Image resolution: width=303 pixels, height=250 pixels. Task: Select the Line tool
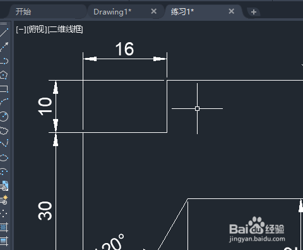click(4, 33)
